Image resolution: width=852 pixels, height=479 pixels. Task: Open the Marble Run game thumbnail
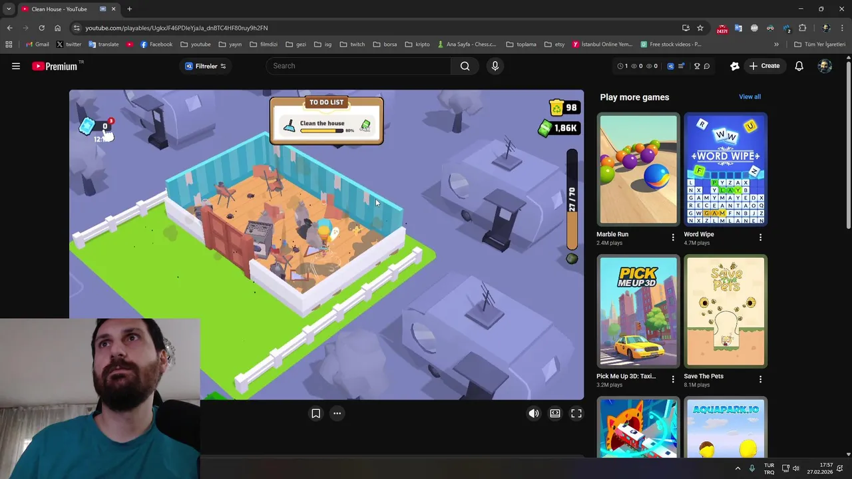pos(638,170)
